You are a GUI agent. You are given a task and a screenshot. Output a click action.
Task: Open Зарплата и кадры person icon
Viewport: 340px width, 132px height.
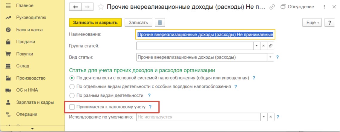click(8, 102)
